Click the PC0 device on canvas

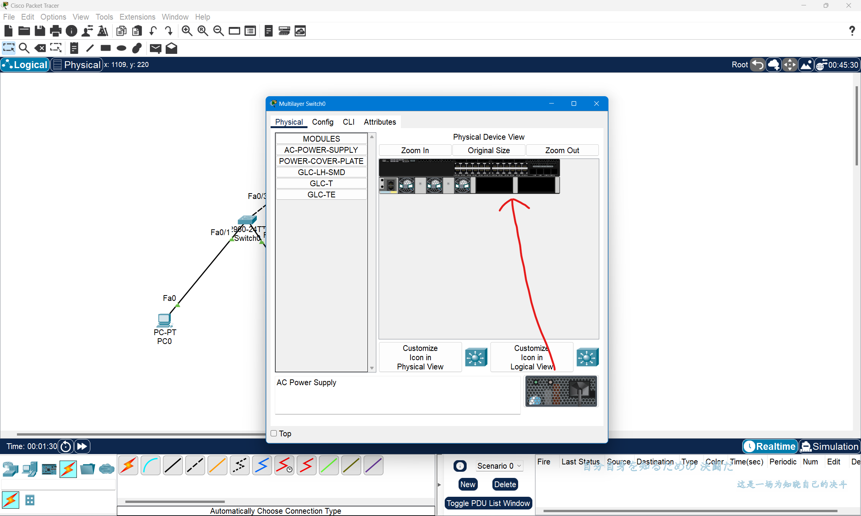pos(165,321)
